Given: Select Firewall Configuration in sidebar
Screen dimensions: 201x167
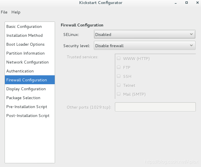Looking at the screenshot, I should 30,80.
